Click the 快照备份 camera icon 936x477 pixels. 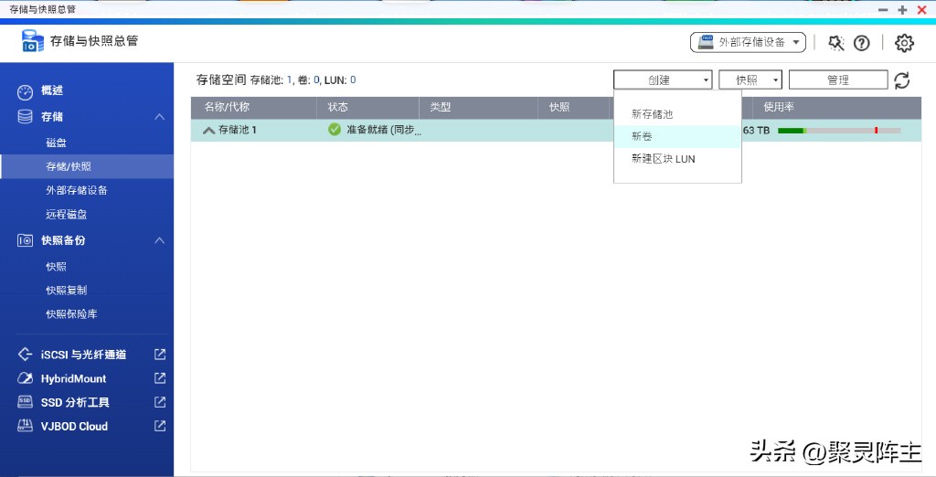(25, 240)
